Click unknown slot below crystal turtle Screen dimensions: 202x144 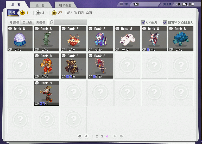pos(181,66)
